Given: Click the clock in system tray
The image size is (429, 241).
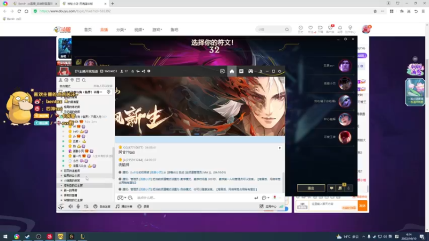Looking at the screenshot, I should [409, 236].
